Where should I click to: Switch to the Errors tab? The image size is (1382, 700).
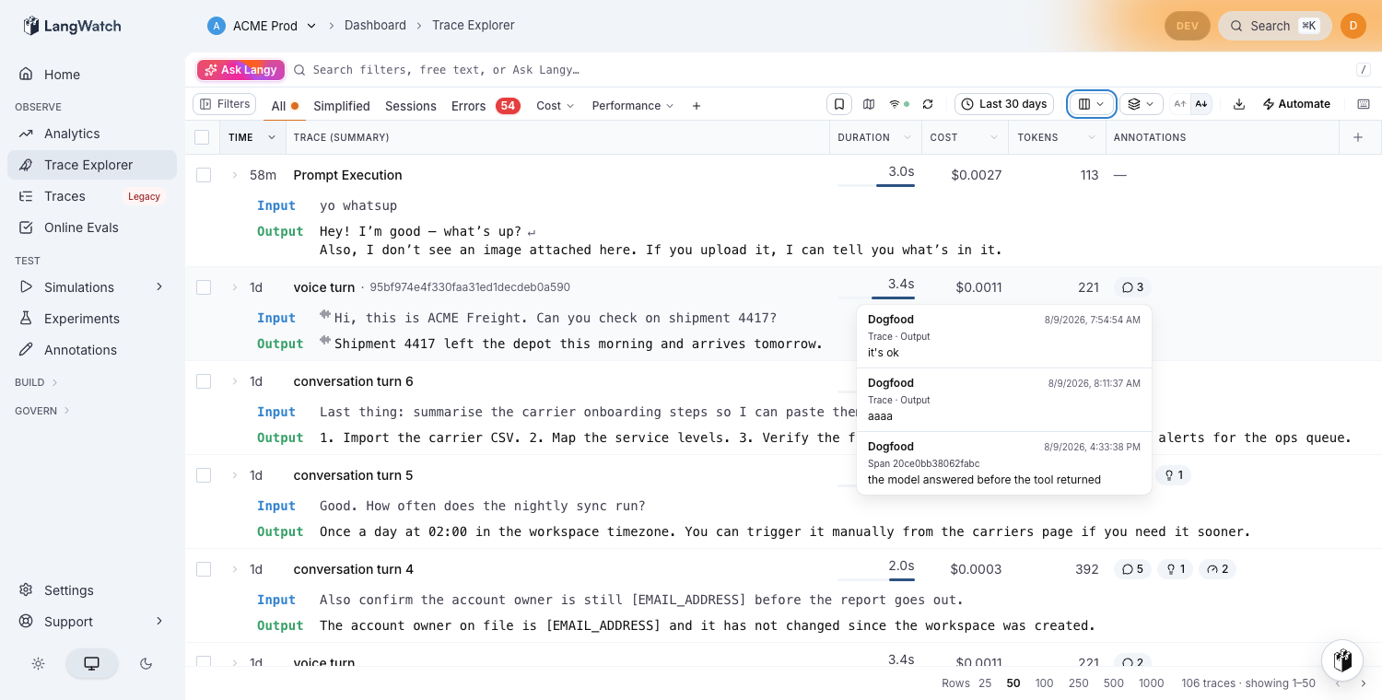486,106
